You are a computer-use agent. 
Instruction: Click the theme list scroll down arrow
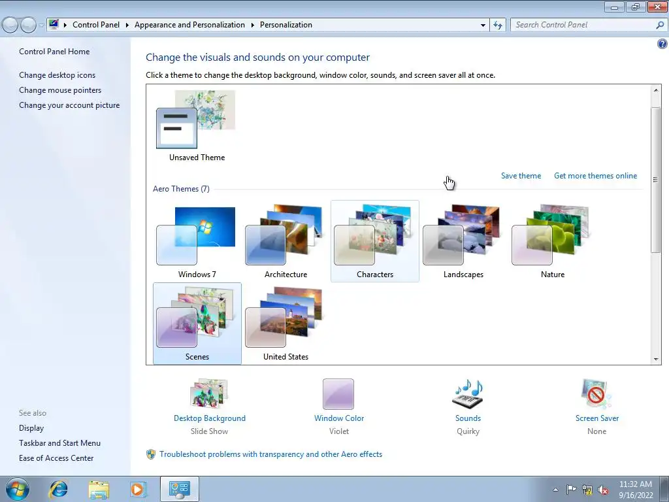click(656, 360)
